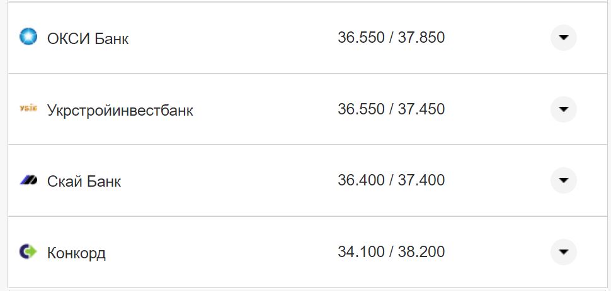Go to the Скай Банк name
611x291 pixels.
(x=84, y=182)
